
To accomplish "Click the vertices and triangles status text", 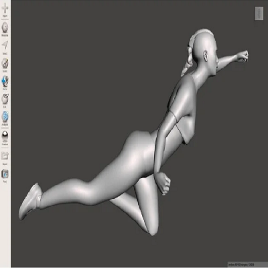I will (x=247, y=265).
